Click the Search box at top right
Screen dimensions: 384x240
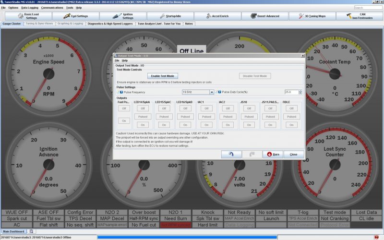368,8
